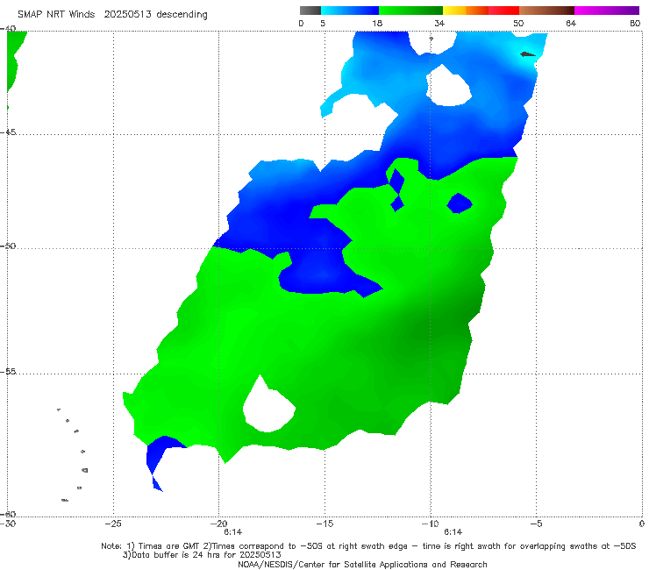The height and width of the screenshot is (570, 649).
Task: Pick the magenta-purple segment of the color bar
Action: (x=606, y=11)
